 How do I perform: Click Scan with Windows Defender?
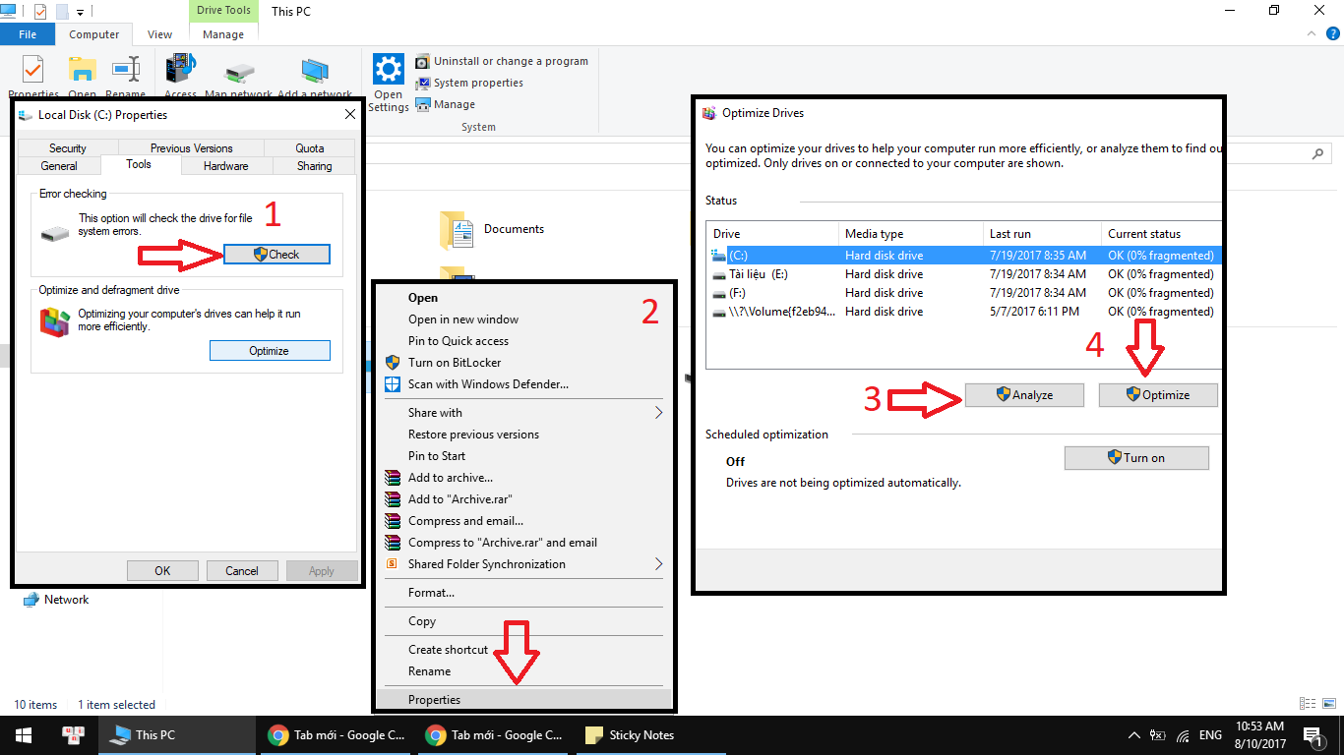click(488, 384)
